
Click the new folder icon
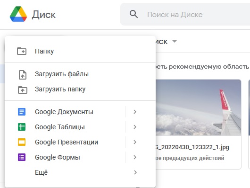click(x=22, y=51)
